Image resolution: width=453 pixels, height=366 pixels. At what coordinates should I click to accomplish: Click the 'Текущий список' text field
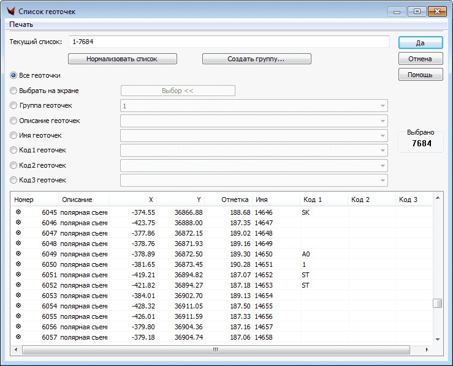coord(229,42)
